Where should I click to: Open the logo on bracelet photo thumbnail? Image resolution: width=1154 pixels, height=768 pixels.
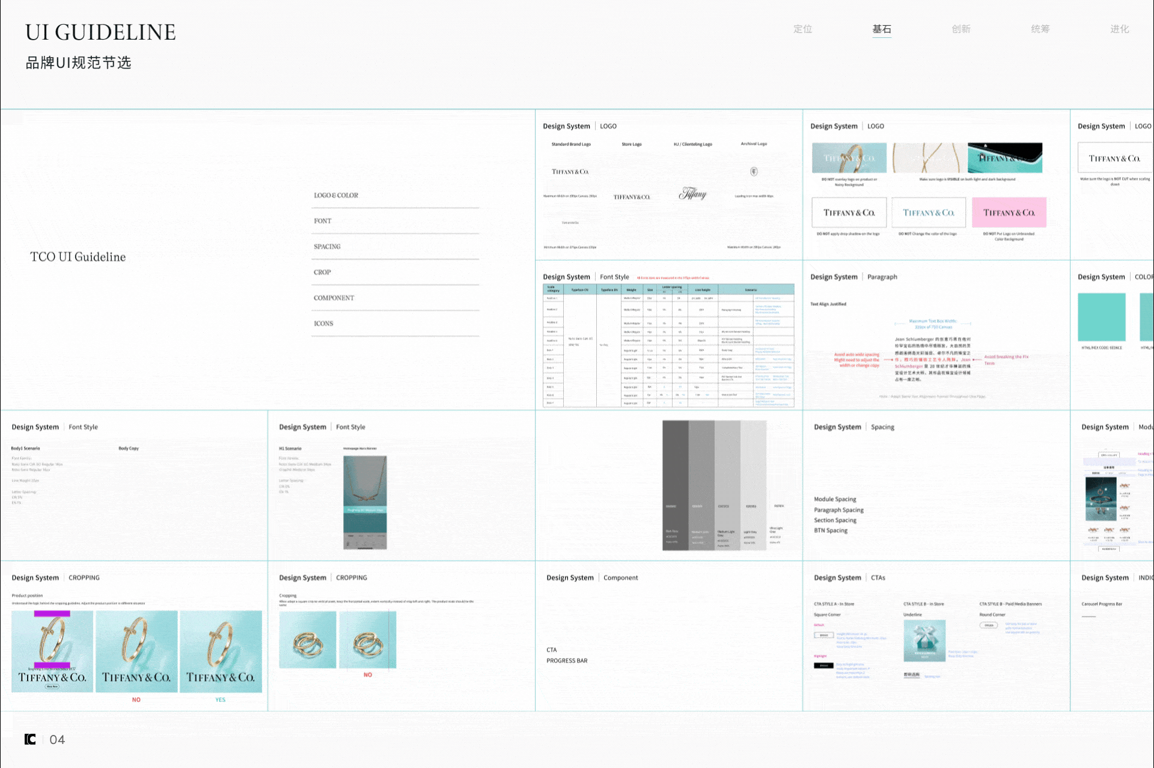click(x=849, y=158)
